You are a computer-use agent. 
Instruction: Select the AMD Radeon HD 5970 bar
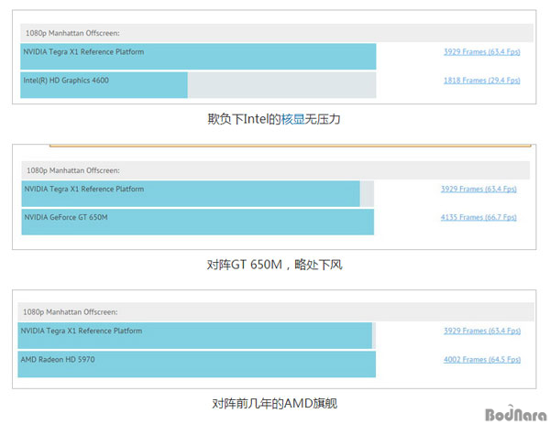pos(197,364)
